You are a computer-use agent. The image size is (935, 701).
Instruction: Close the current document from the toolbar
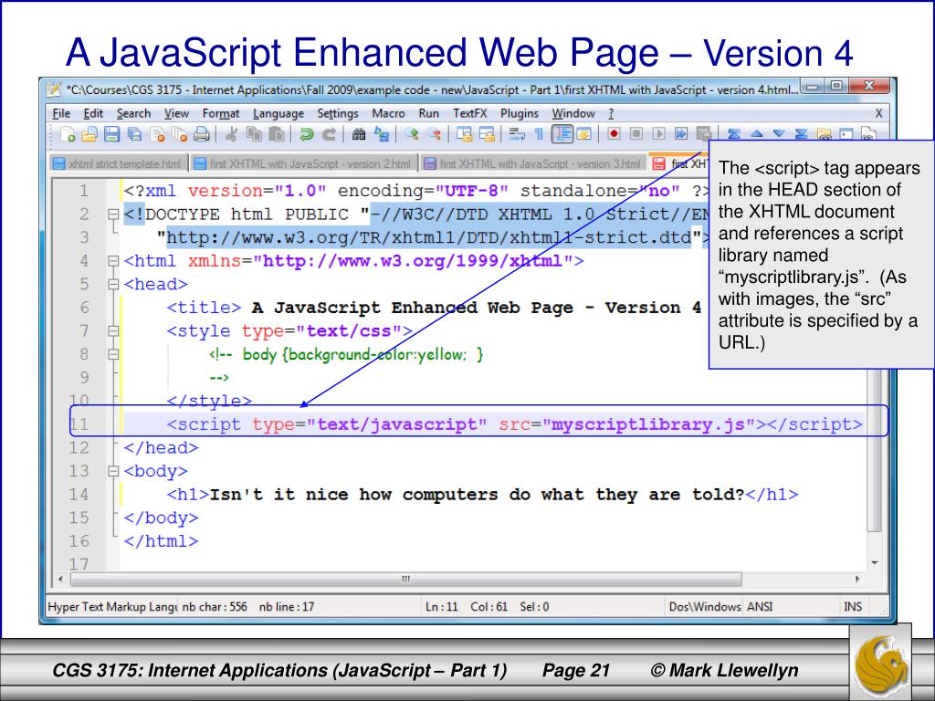click(157, 135)
